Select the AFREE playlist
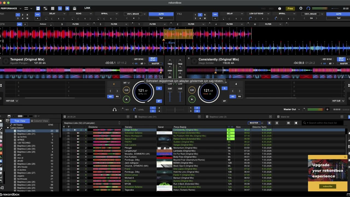The height and width of the screenshot is (197, 350). click(21, 140)
